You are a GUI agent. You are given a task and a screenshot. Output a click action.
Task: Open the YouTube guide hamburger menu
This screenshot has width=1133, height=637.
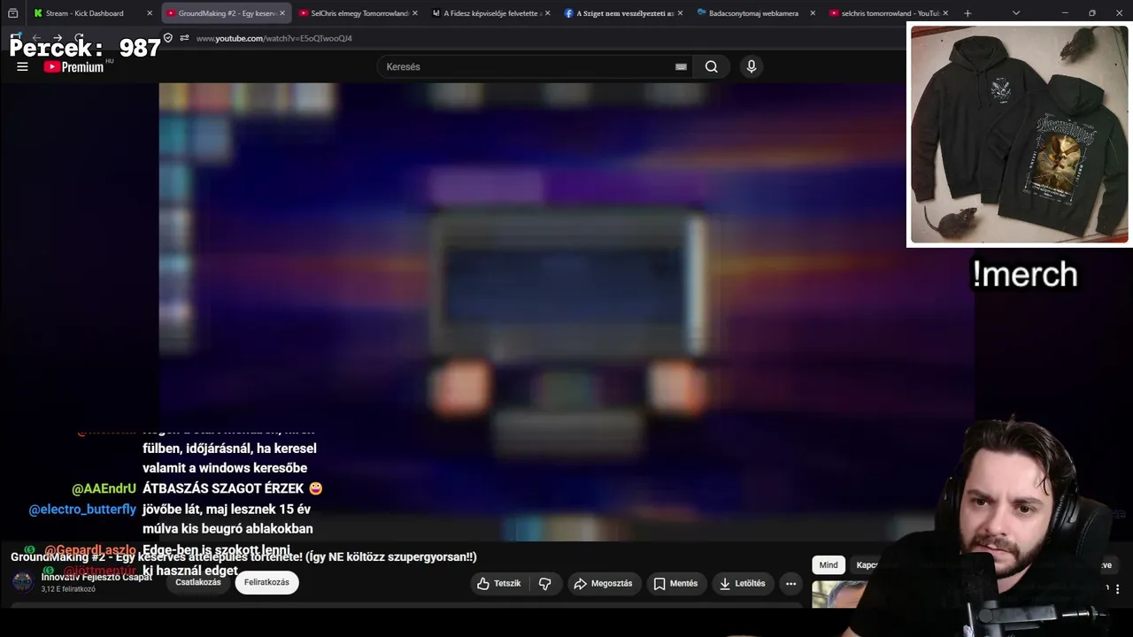coord(22,66)
